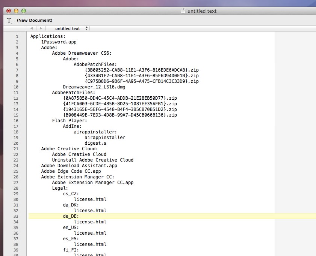This screenshot has width=316, height=256.
Task: Click the highlighted "de_DE:" line
Action: pyautogui.click(x=71, y=216)
